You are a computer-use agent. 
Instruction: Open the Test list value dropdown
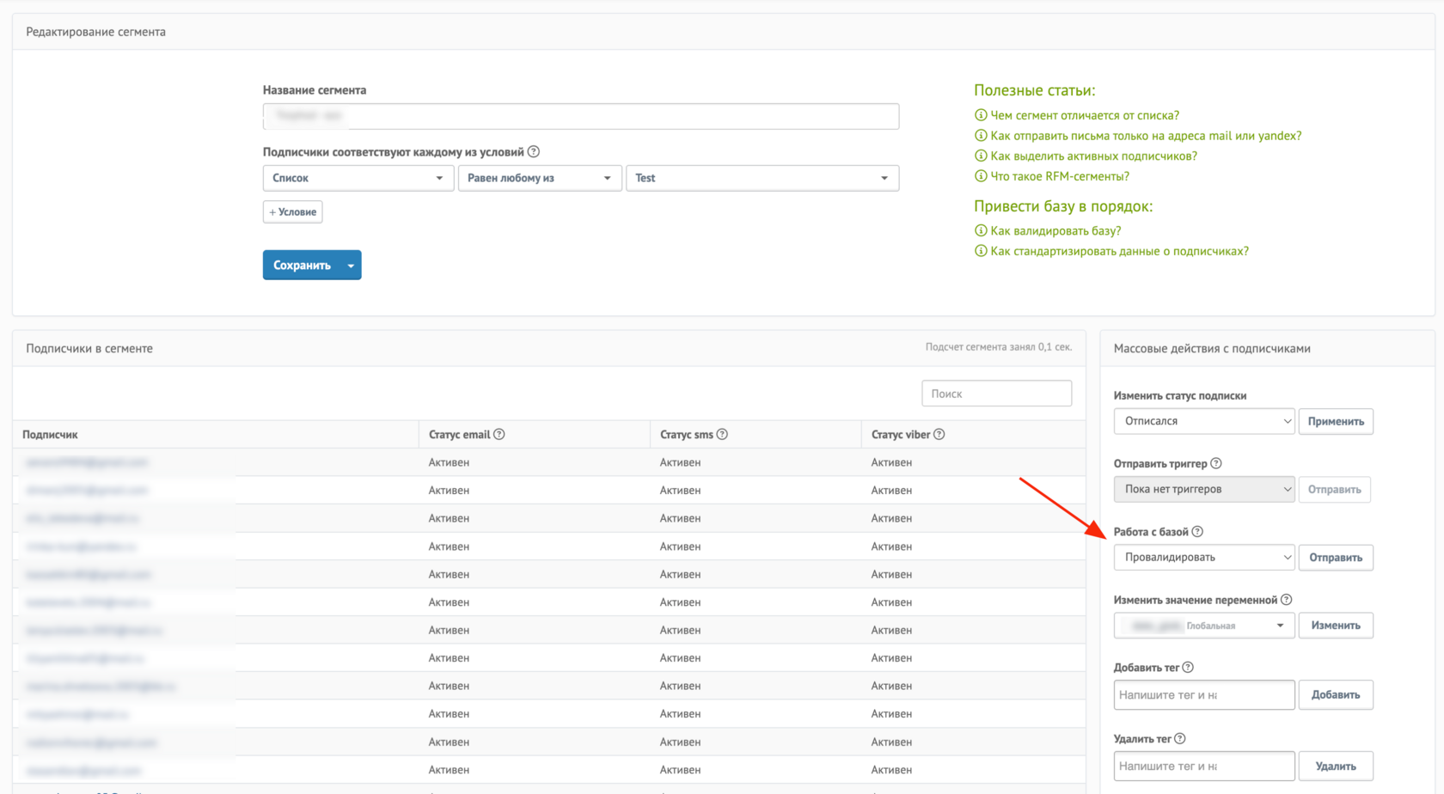(x=762, y=178)
